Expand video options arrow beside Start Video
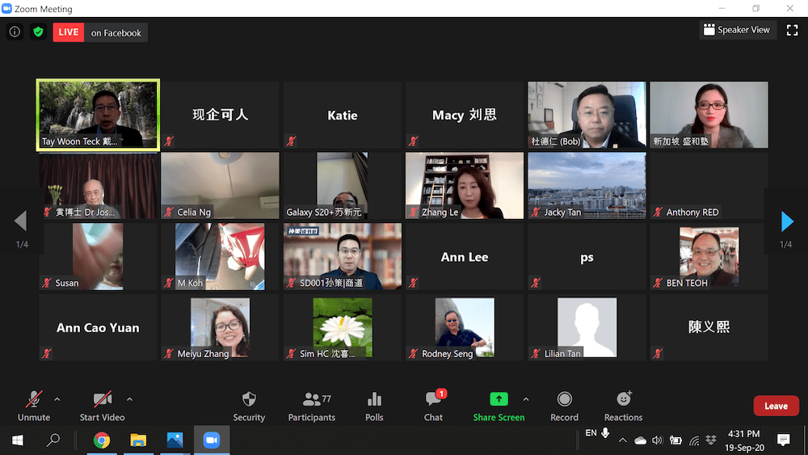Image resolution: width=808 pixels, height=455 pixels. coord(129,399)
